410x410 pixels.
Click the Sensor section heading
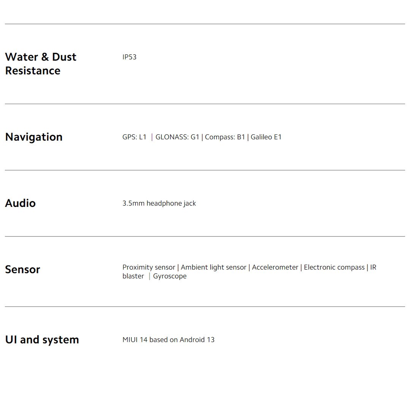(22, 270)
